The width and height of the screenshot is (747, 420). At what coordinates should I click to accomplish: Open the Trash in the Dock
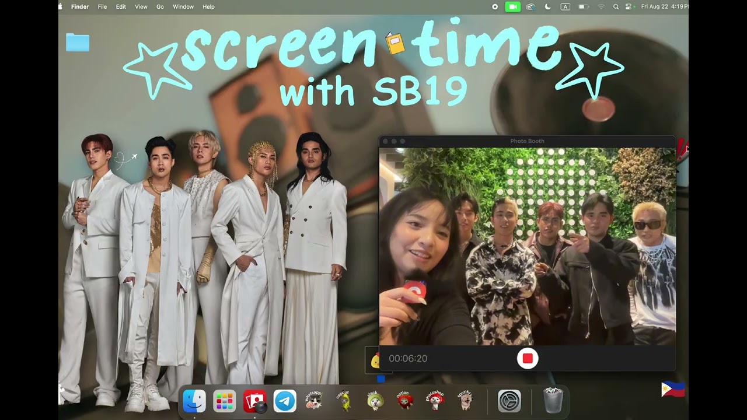pyautogui.click(x=553, y=401)
